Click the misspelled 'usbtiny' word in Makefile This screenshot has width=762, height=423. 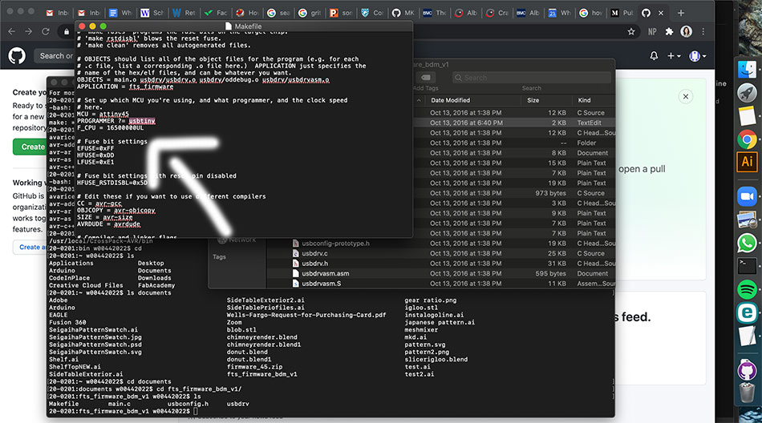(142, 121)
